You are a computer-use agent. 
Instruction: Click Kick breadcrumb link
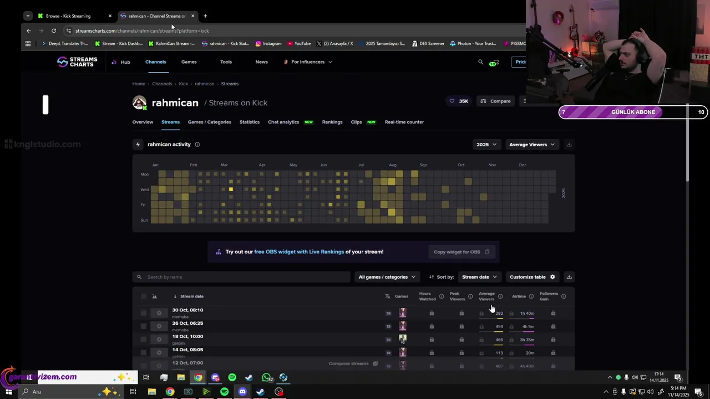click(183, 84)
